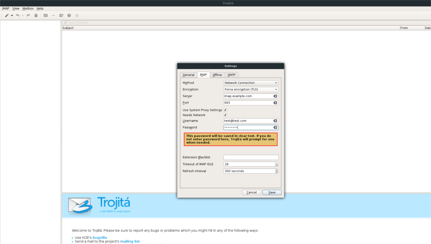Click into the Username input field

251,121
